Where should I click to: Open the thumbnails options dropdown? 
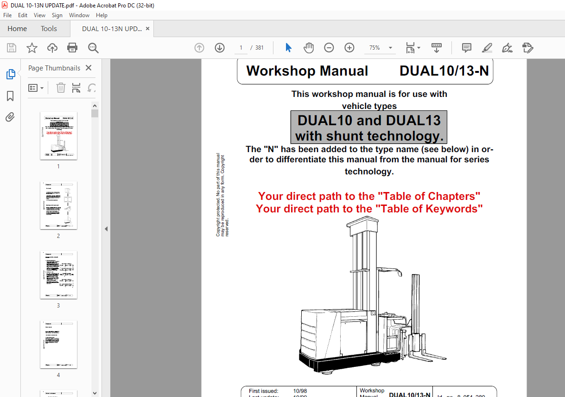[36, 88]
